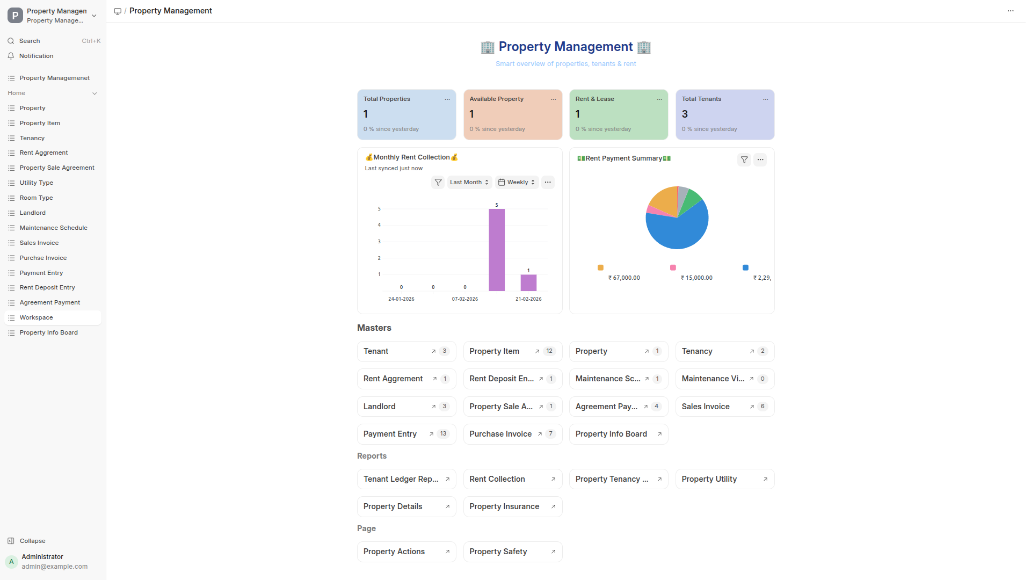Image resolution: width=1031 pixels, height=580 pixels.
Task: Click pink legend swatch for ₹ 15,000.00
Action: pos(673,267)
